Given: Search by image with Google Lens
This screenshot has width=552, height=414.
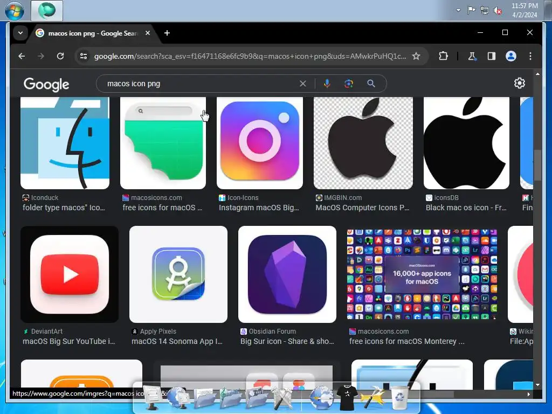Looking at the screenshot, I should pyautogui.click(x=349, y=84).
